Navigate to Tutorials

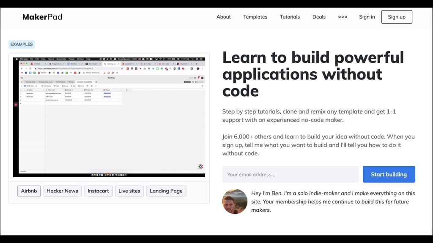[290, 17]
